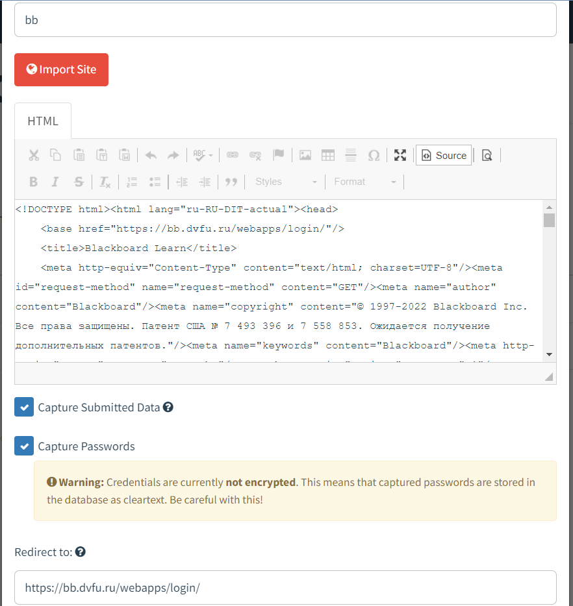This screenshot has width=573, height=606.
Task: Click the Anchor flag icon
Action: 279,155
